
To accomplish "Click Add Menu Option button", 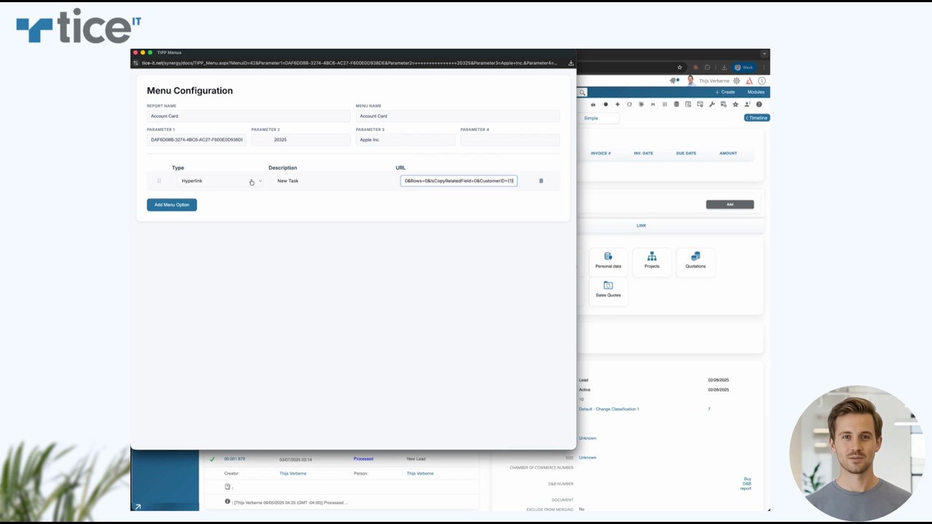I will click(x=172, y=205).
